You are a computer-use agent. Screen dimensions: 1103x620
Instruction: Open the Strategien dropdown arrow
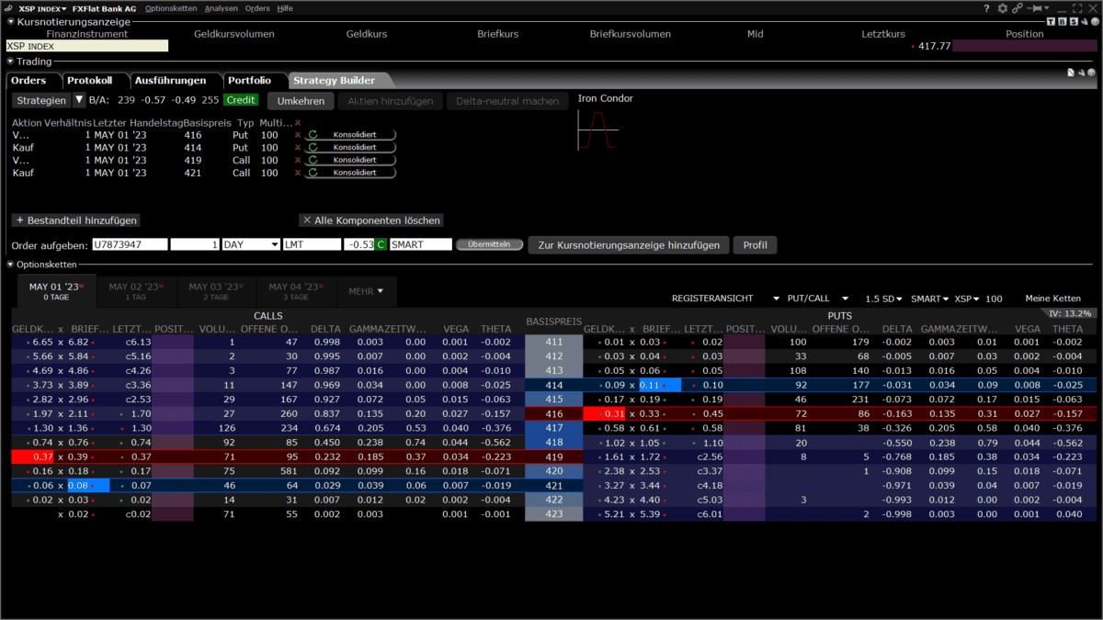(79, 99)
